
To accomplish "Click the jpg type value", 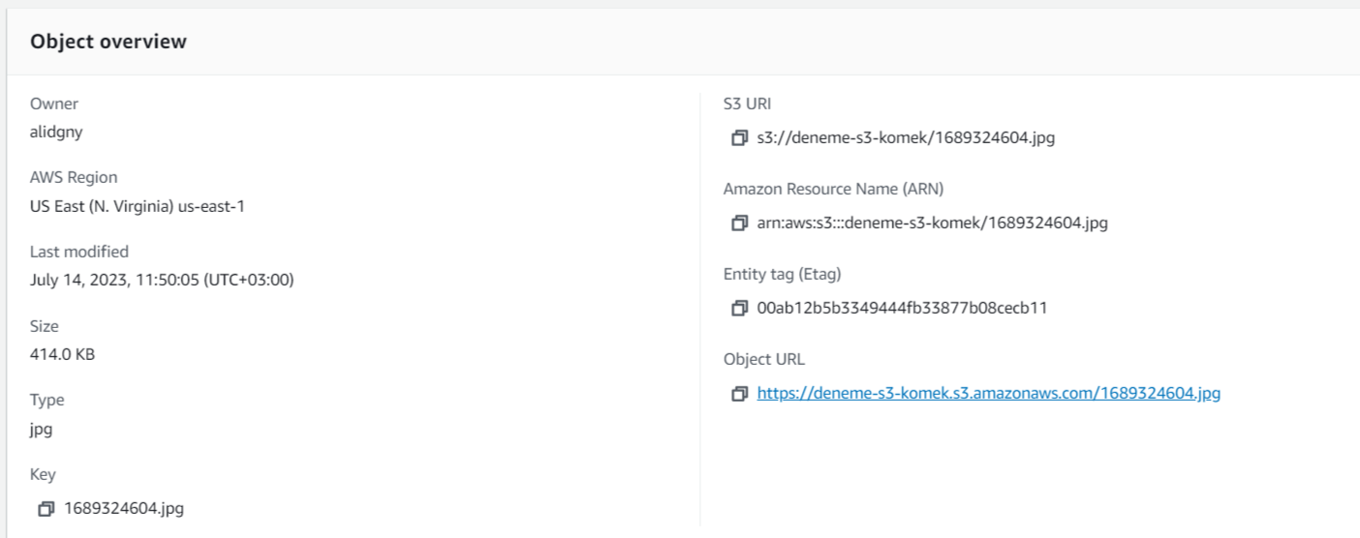I will (42, 429).
